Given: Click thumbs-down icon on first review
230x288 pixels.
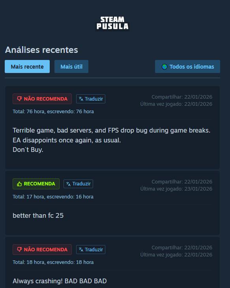Looking at the screenshot, I should (x=19, y=99).
